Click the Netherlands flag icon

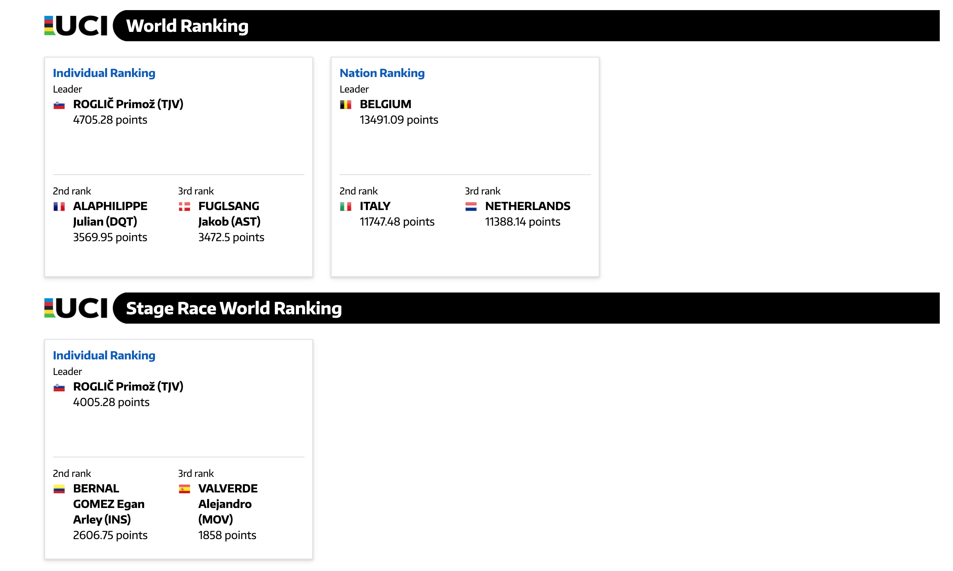[471, 207]
